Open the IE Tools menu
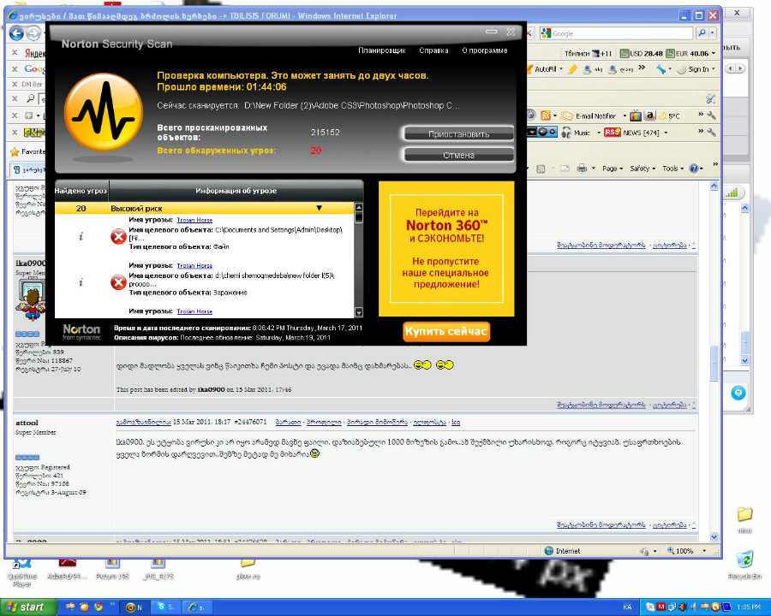771x616 pixels. pos(672,169)
